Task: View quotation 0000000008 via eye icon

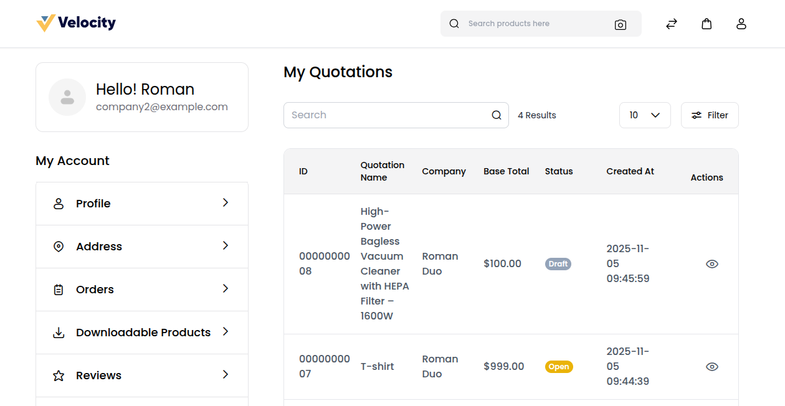Action: coord(711,264)
